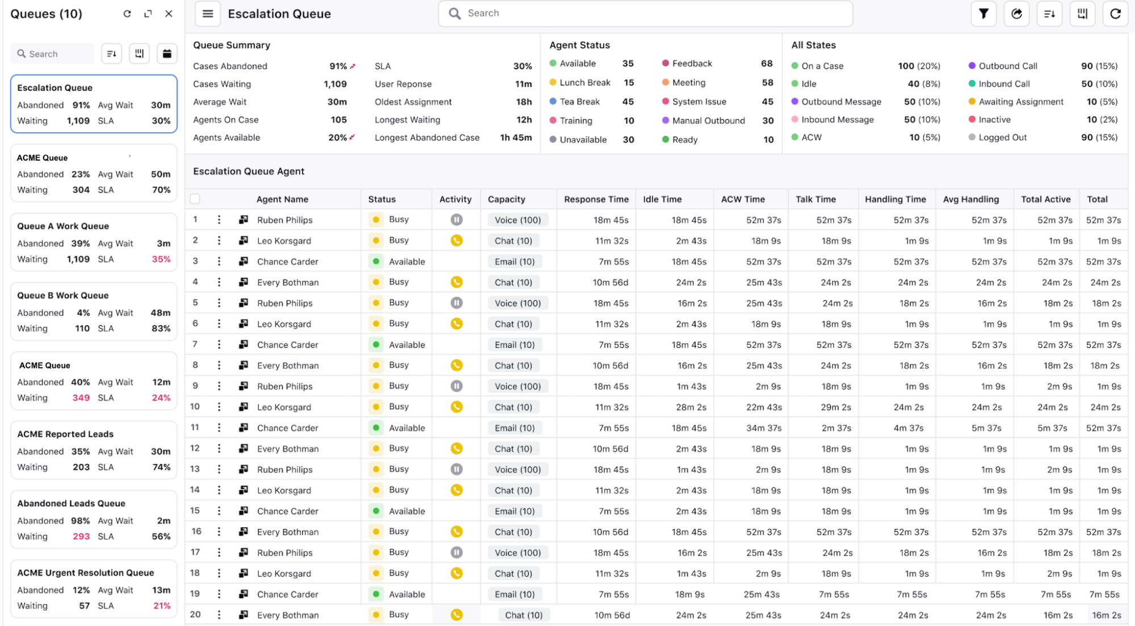Sort by Response Time column header
This screenshot has height=626, width=1135.
coord(596,199)
